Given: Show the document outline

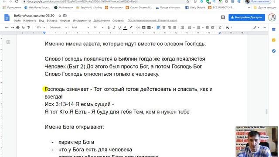Looking at the screenshot, I should tap(8, 42).
